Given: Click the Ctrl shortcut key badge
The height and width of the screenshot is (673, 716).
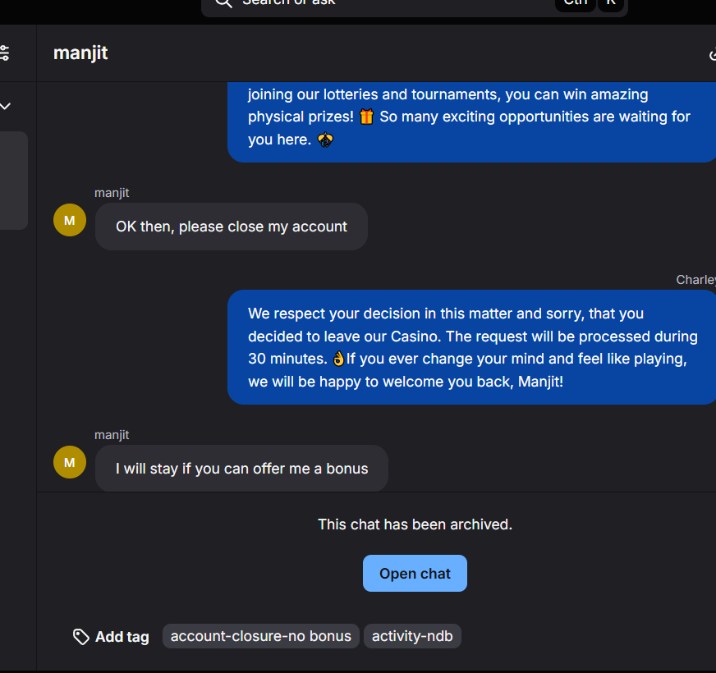Looking at the screenshot, I should click(x=575, y=3).
